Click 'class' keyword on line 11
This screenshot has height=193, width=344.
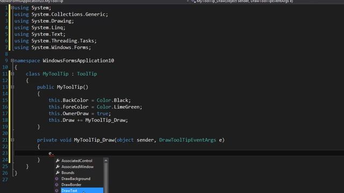33,74
